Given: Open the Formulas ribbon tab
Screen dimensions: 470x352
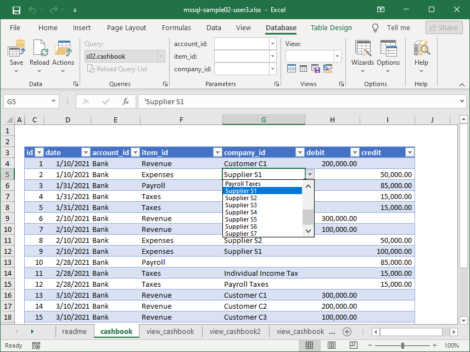Looking at the screenshot, I should (x=176, y=27).
